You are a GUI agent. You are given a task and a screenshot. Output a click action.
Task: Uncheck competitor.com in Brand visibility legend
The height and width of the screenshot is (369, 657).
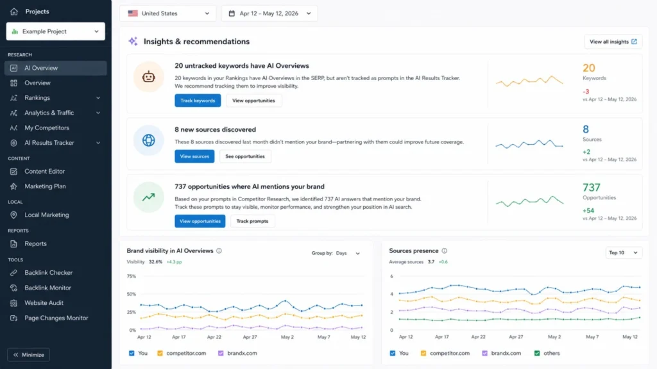point(160,353)
